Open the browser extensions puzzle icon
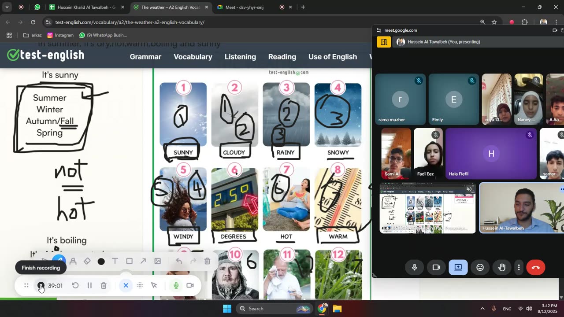 click(525, 22)
